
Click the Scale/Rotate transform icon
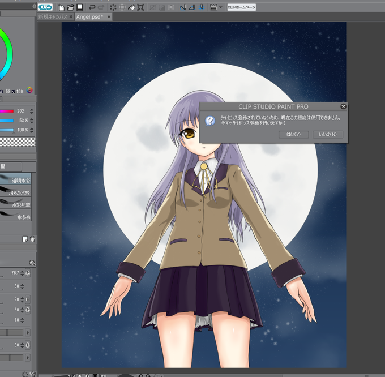tap(140, 7)
